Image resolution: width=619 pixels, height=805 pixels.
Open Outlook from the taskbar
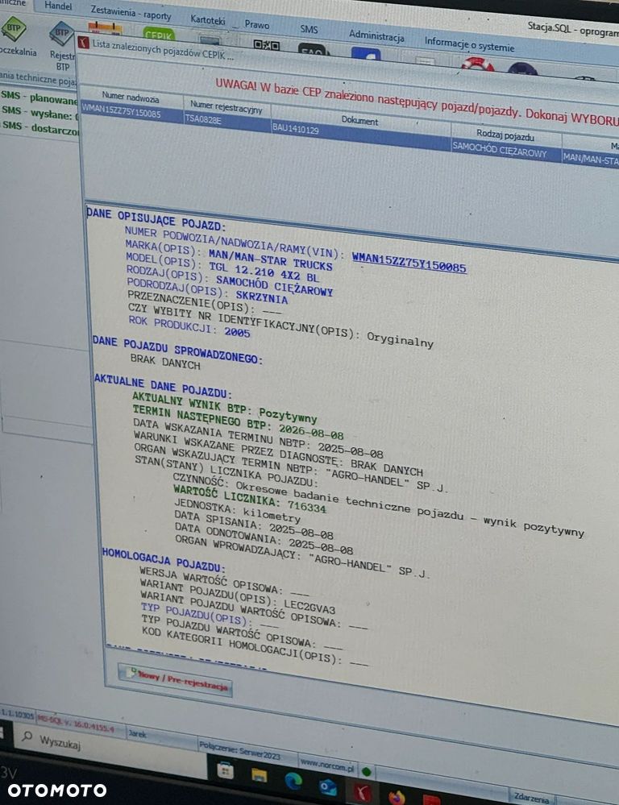tap(328, 786)
